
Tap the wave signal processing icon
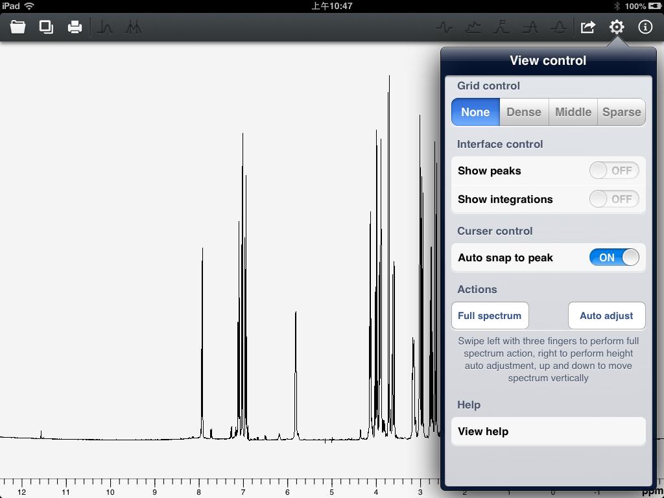click(444, 27)
